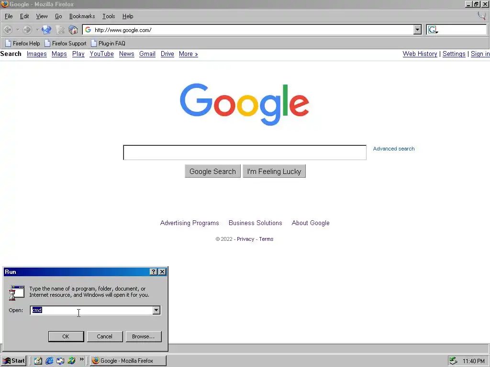Follow the Maps link
The height and width of the screenshot is (367, 490).
point(59,54)
